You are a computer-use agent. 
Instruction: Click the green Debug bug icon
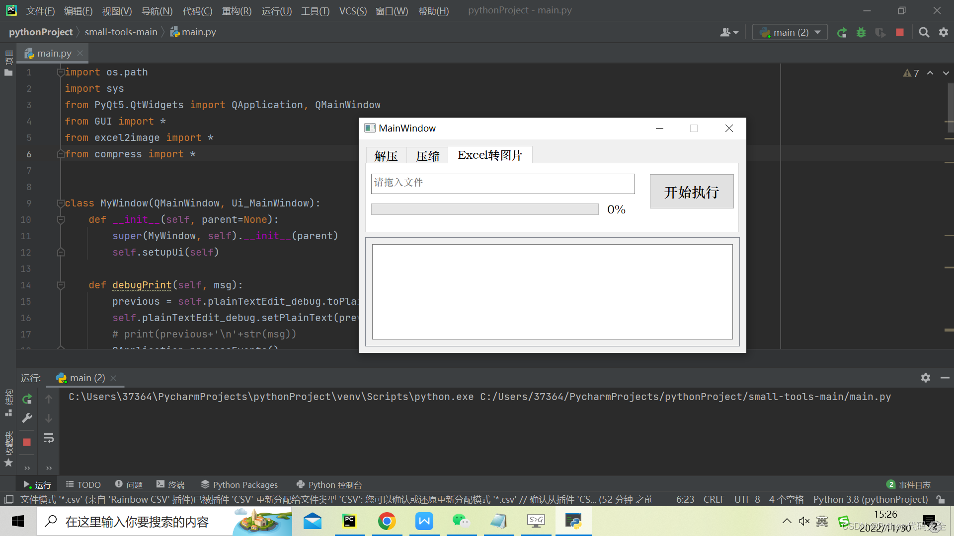pyautogui.click(x=861, y=33)
